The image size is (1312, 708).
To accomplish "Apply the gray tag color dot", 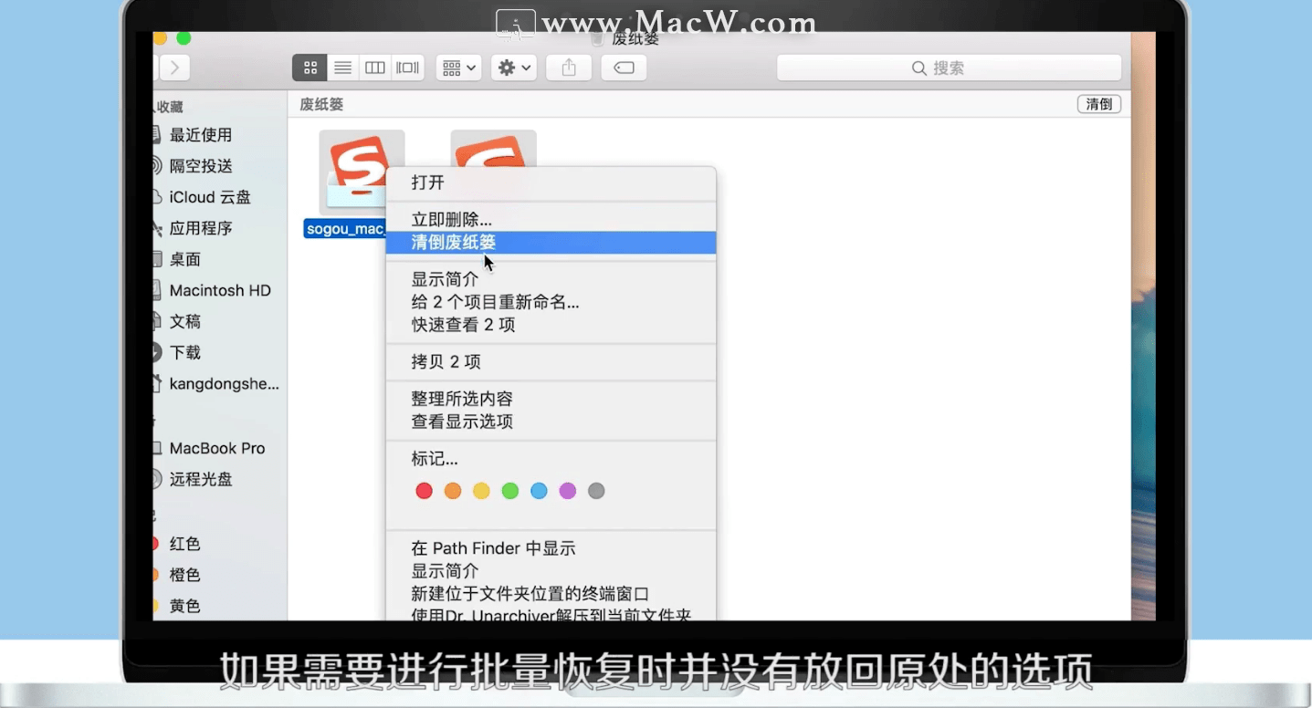I will coord(596,491).
